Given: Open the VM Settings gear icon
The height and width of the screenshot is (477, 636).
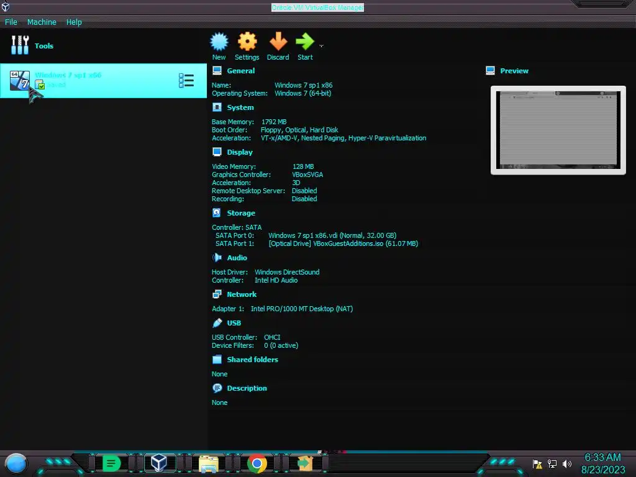Looking at the screenshot, I should tap(247, 42).
